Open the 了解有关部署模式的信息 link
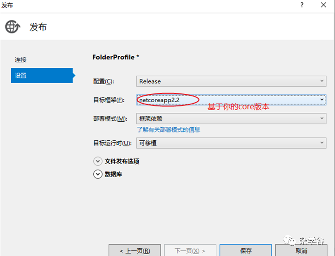 point(168,130)
